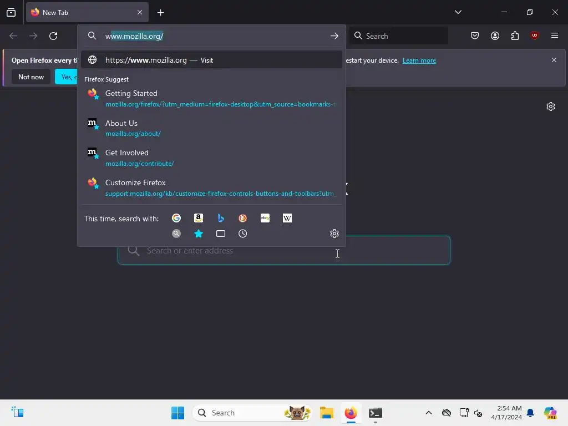Screen dimensions: 568x426
Task: Open the About Us bookmark suggestion
Action: pyautogui.click(x=211, y=128)
